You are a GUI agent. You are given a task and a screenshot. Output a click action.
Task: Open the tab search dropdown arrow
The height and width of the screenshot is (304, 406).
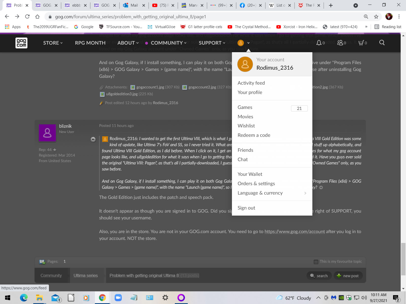[356, 5]
